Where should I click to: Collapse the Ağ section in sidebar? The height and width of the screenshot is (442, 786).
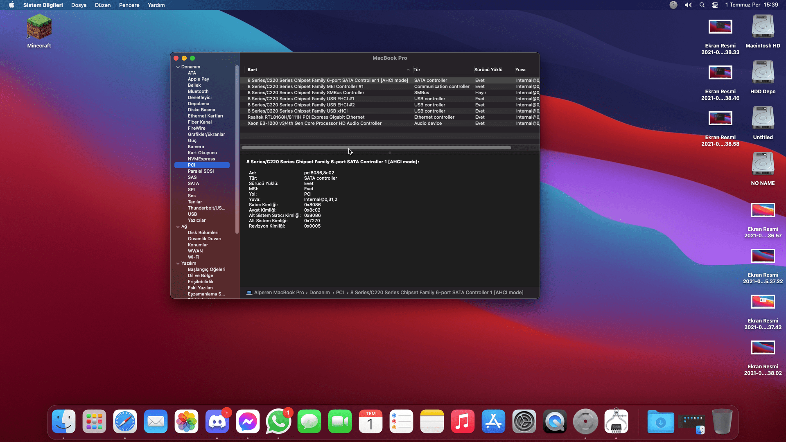[x=178, y=227]
